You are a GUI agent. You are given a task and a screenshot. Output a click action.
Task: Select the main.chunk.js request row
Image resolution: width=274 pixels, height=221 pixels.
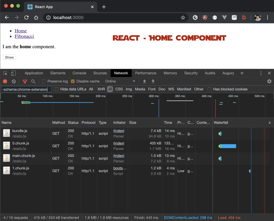(134, 158)
